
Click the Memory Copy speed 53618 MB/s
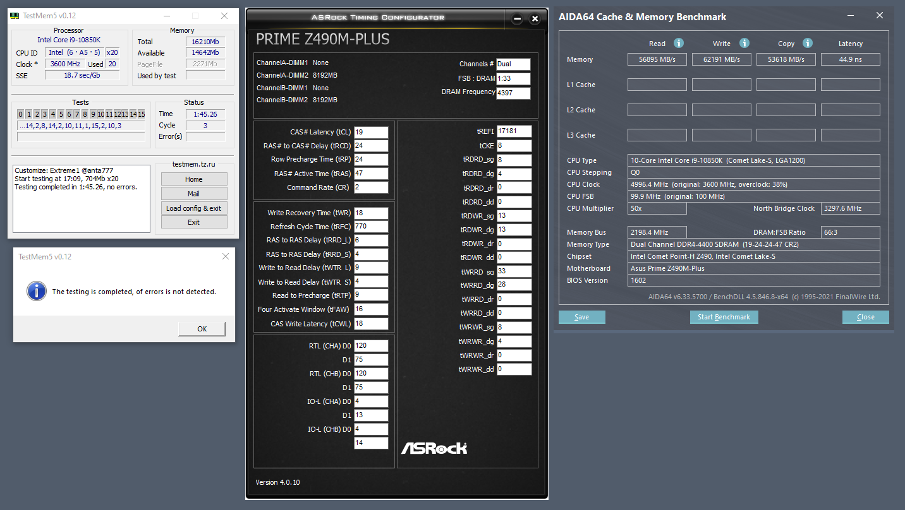(786, 59)
